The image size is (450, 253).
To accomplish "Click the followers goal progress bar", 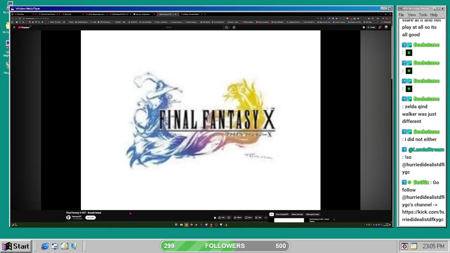I will (x=225, y=246).
